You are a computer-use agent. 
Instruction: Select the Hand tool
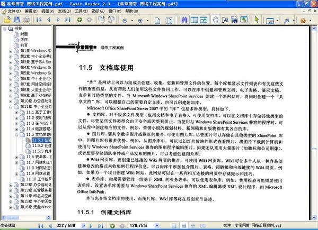215,20
